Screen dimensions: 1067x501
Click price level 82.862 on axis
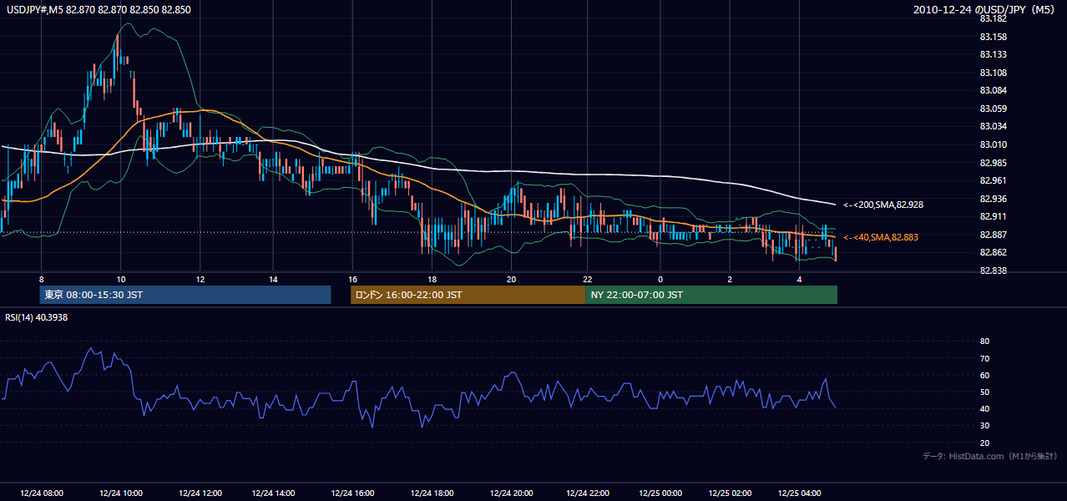994,252
